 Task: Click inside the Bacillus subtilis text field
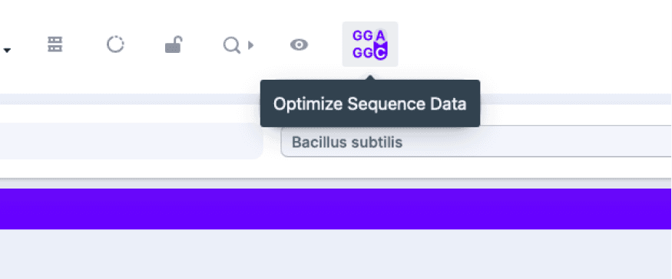tap(476, 142)
